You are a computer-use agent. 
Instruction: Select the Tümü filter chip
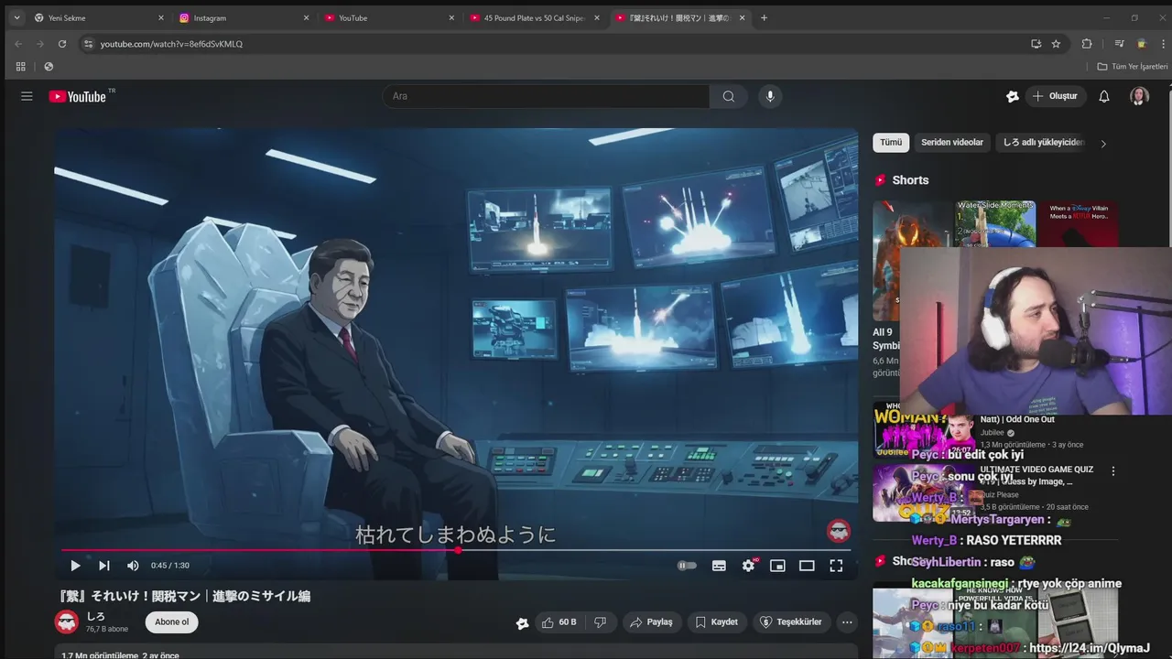click(891, 143)
